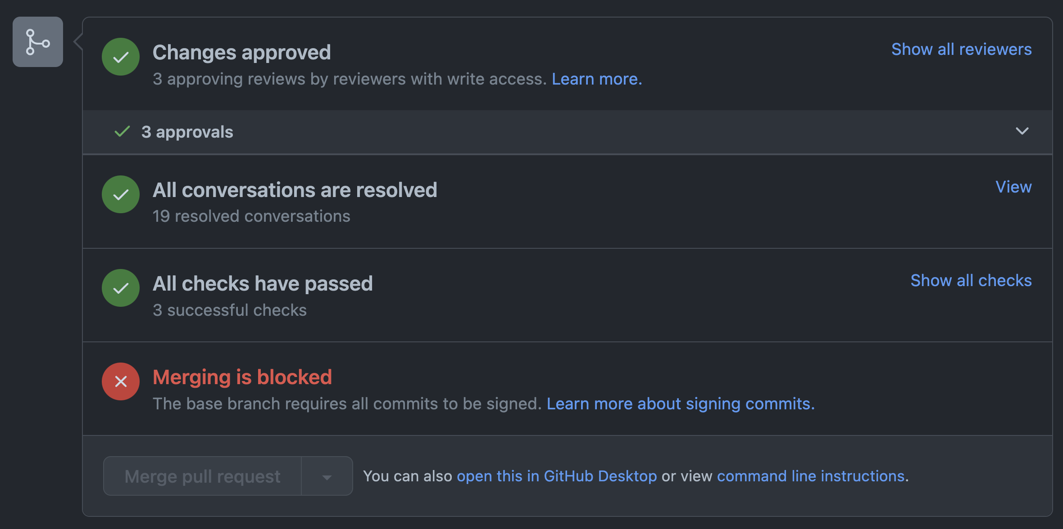Show all reviewers for this pull request
The image size is (1063, 529).
point(962,49)
